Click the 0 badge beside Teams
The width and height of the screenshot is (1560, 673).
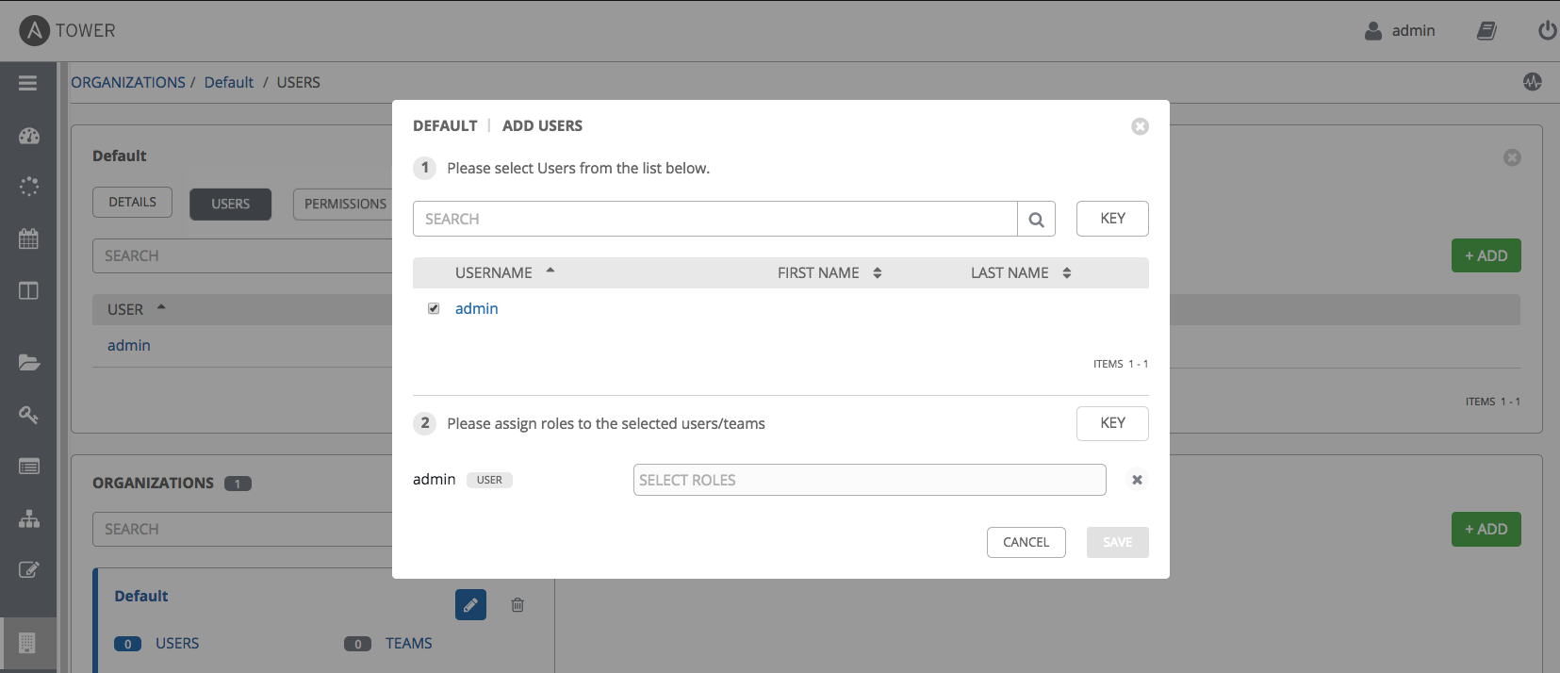(x=357, y=644)
